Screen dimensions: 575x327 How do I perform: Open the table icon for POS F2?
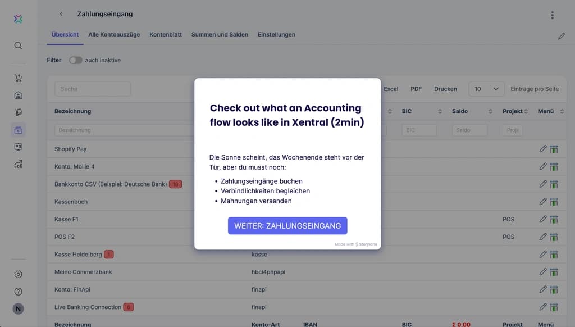(x=554, y=237)
